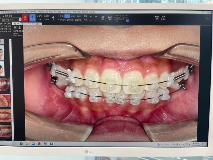Switch to the 사진 #4 tab
This screenshot has height=160, width=213.
click(x=38, y=24)
